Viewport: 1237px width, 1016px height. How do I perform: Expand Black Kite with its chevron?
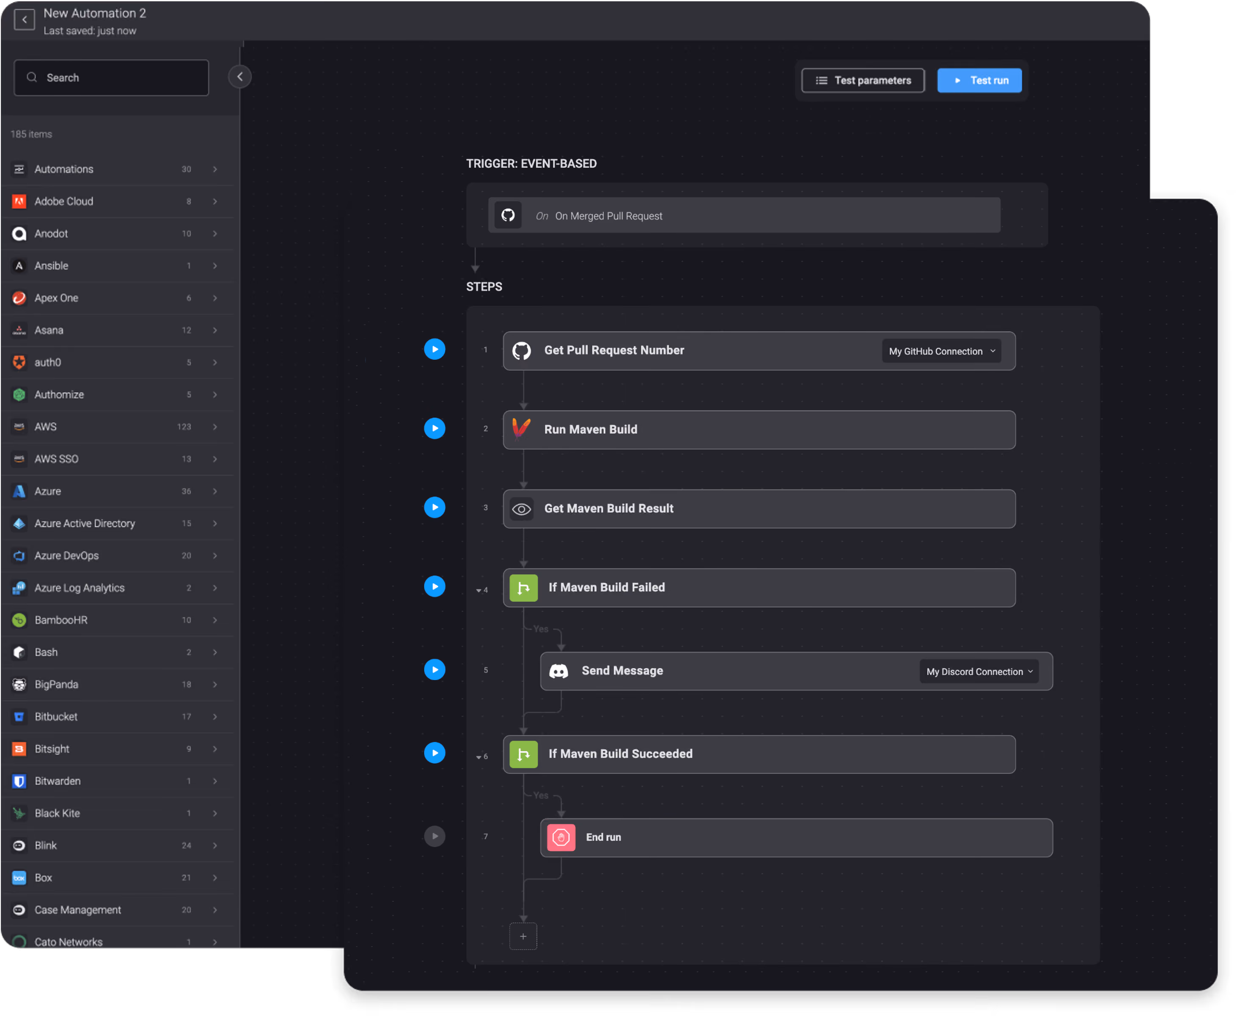coord(215,813)
